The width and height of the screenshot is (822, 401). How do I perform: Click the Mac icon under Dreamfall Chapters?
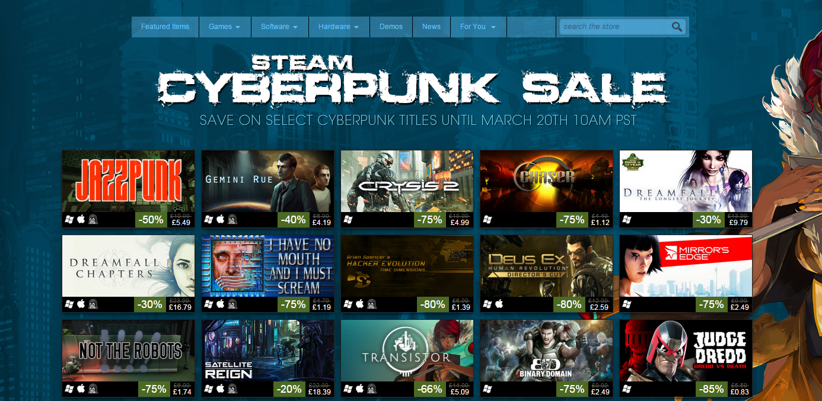(x=81, y=304)
